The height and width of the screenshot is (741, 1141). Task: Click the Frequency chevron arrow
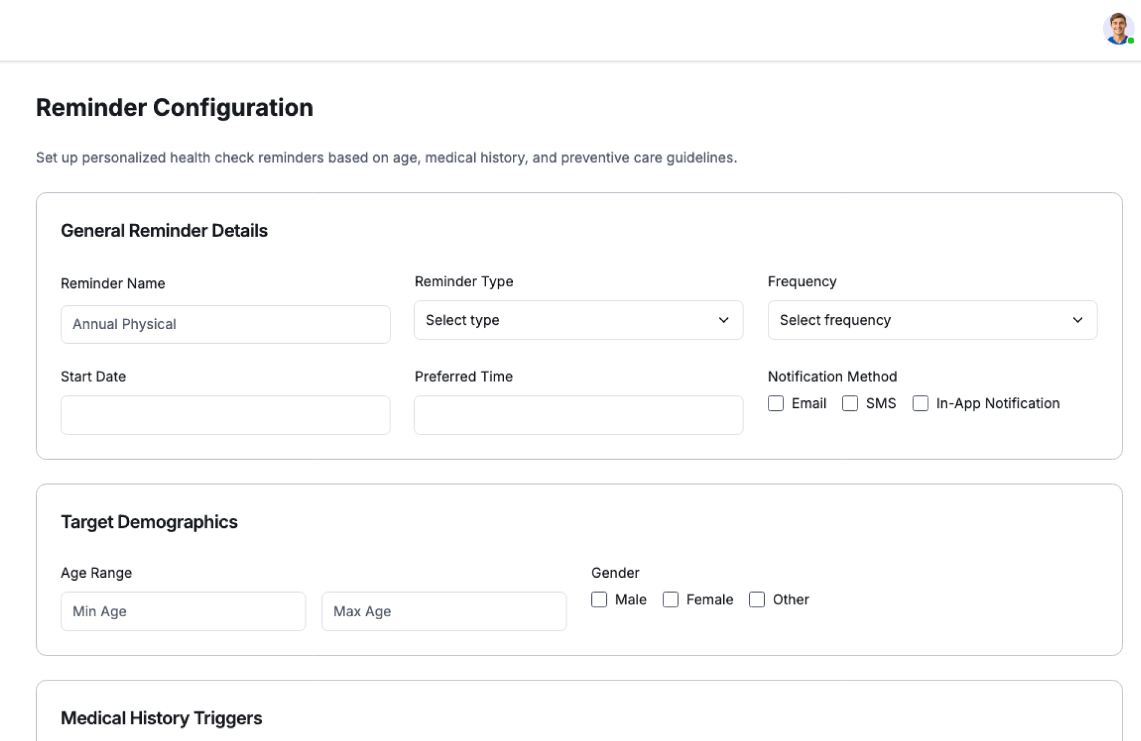pos(1077,320)
